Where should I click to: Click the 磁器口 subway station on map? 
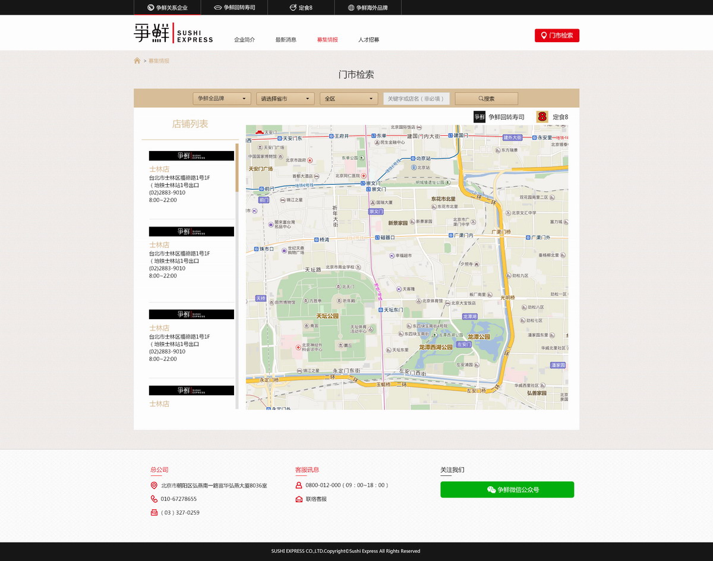click(x=384, y=237)
